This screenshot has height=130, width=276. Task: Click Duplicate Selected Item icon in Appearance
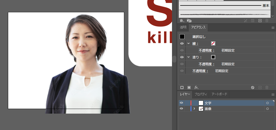click(x=260, y=88)
